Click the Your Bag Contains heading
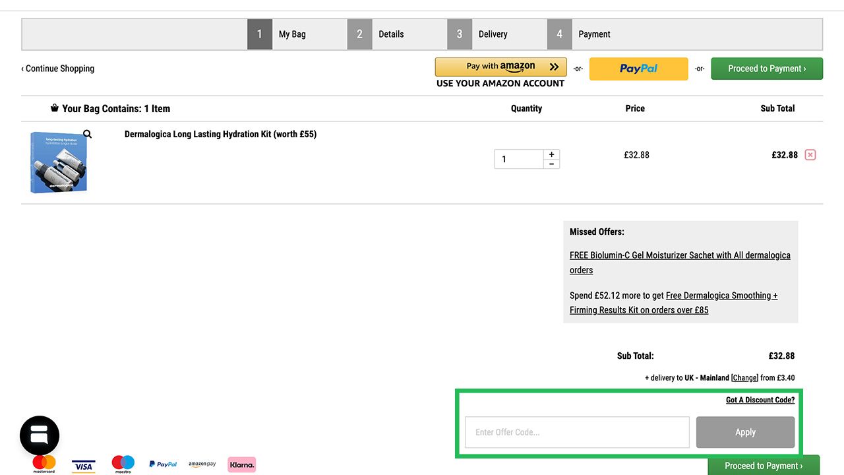Image resolution: width=844 pixels, height=475 pixels. pyautogui.click(x=110, y=109)
